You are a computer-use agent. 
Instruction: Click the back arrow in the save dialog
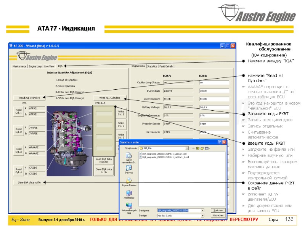(193, 148)
